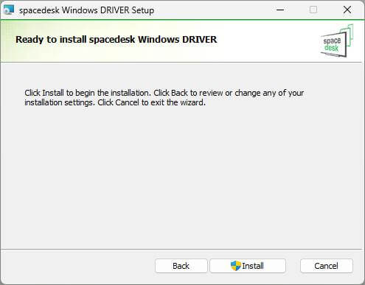Click the 'Click Install to begin' instruction text

pos(164,97)
